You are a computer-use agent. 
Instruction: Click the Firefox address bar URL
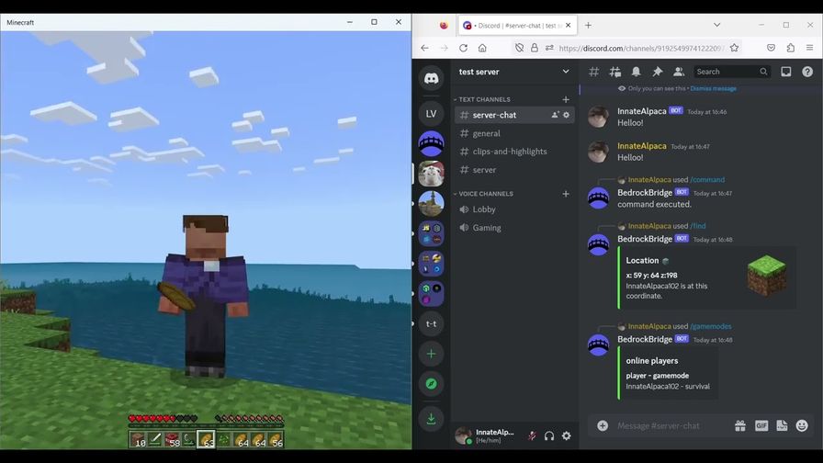pos(641,48)
